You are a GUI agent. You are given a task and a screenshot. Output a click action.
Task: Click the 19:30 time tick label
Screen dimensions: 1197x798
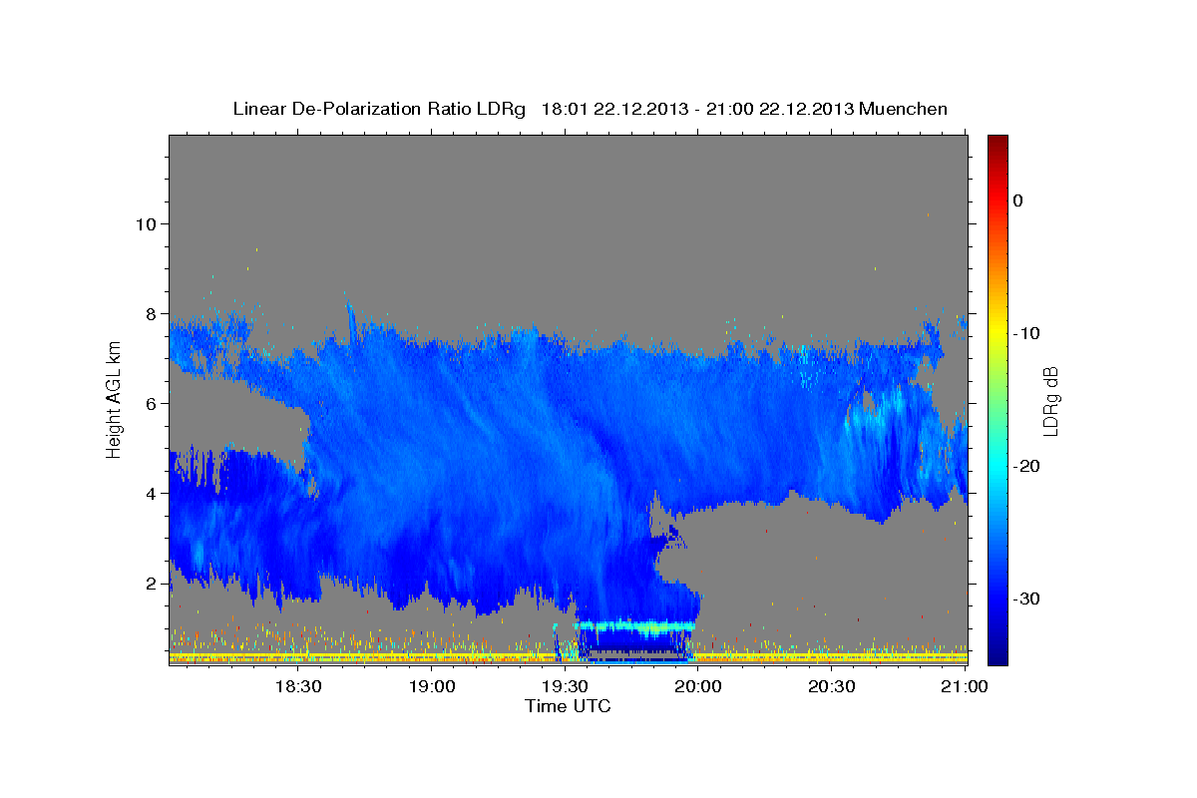(565, 686)
